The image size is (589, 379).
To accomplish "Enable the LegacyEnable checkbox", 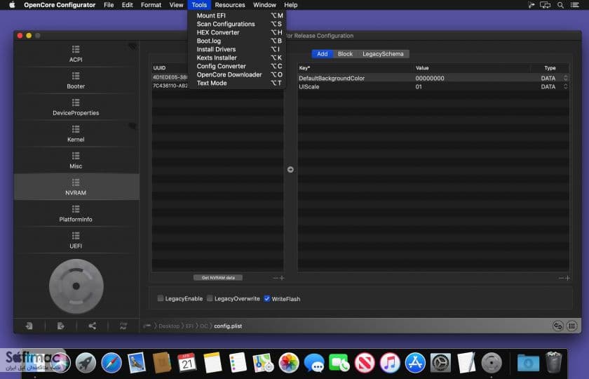I will click(161, 298).
